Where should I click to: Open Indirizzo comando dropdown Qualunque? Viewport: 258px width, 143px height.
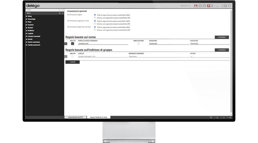click(x=159, y=57)
